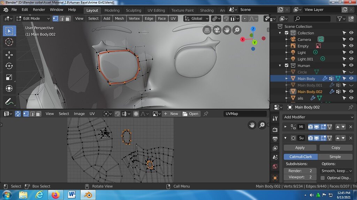The width and height of the screenshot is (357, 200).
Task: Adjust the Render subdivisions value field
Action: pos(300,171)
